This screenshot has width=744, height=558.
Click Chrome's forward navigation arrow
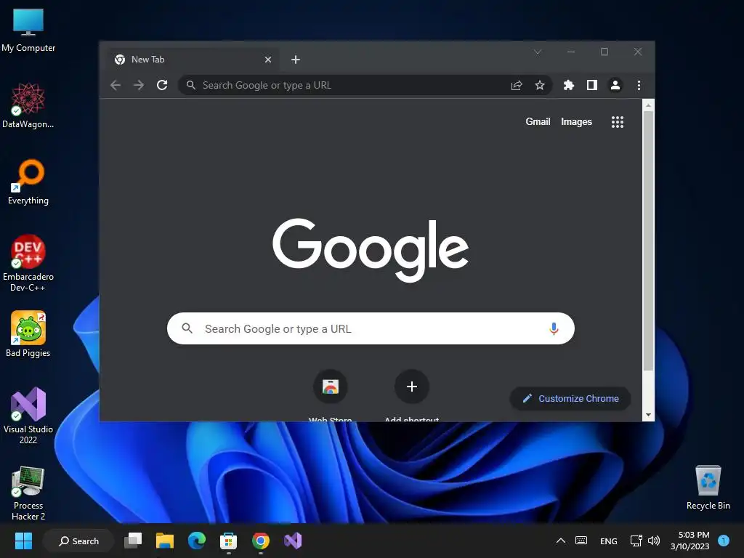pos(139,86)
